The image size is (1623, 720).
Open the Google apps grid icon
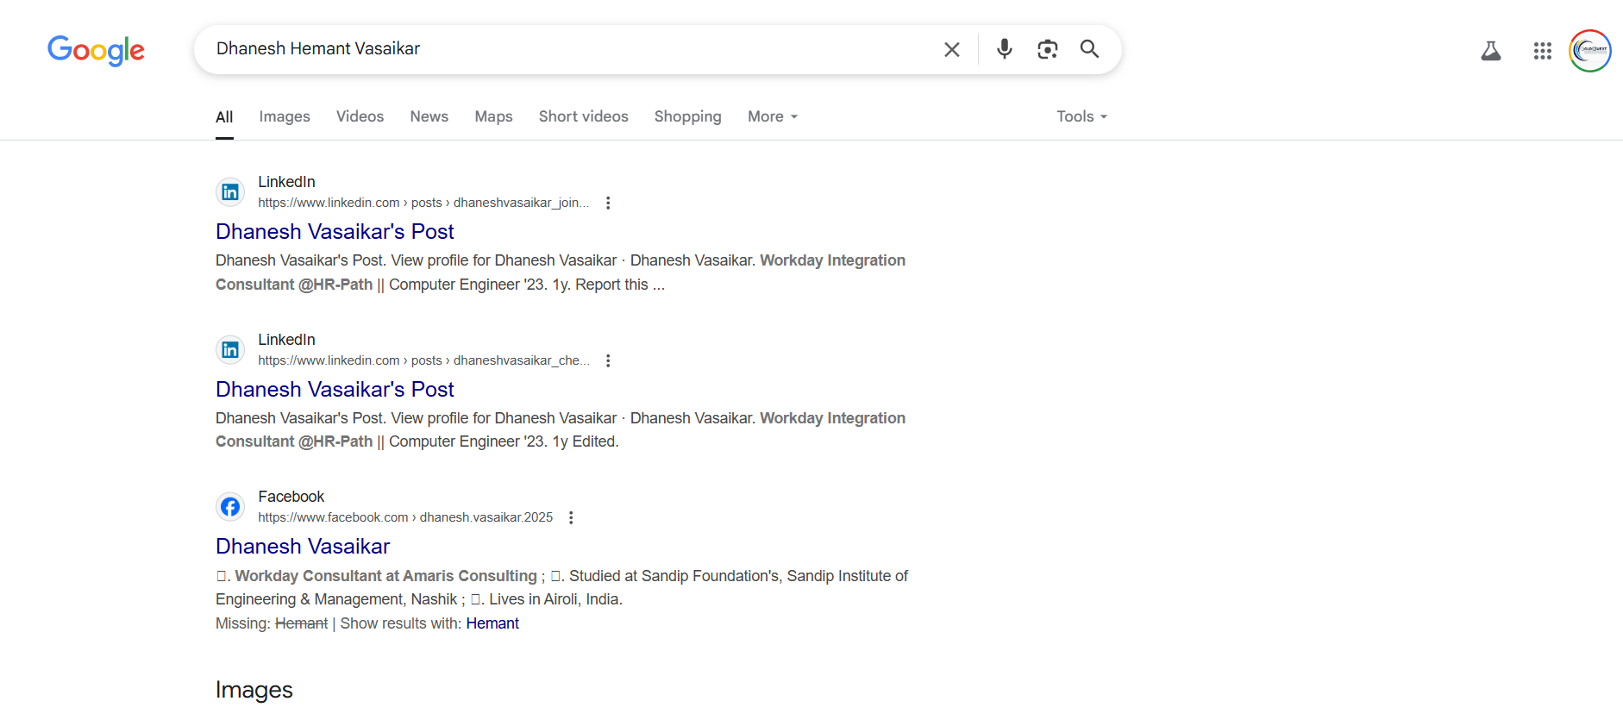[1542, 51]
